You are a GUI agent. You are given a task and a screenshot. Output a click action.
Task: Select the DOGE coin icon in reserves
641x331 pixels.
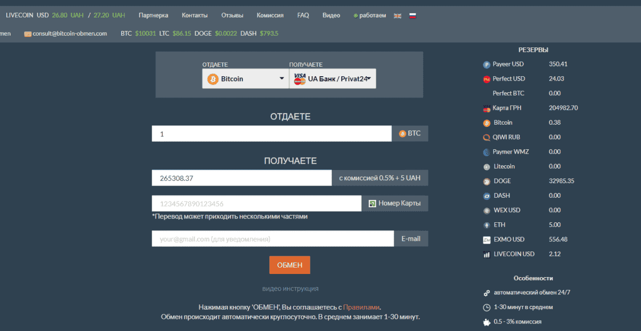pyautogui.click(x=487, y=181)
